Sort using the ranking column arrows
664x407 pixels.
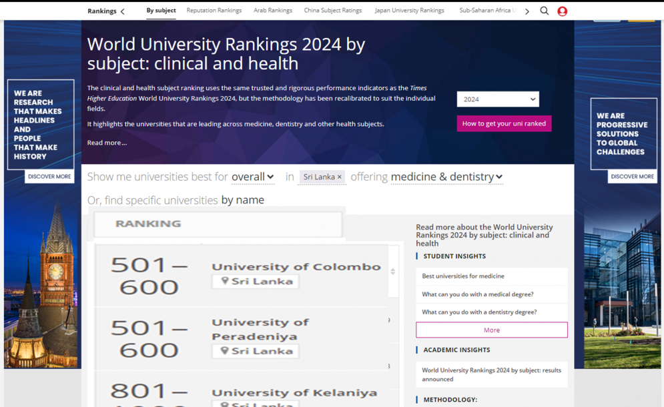click(393, 272)
